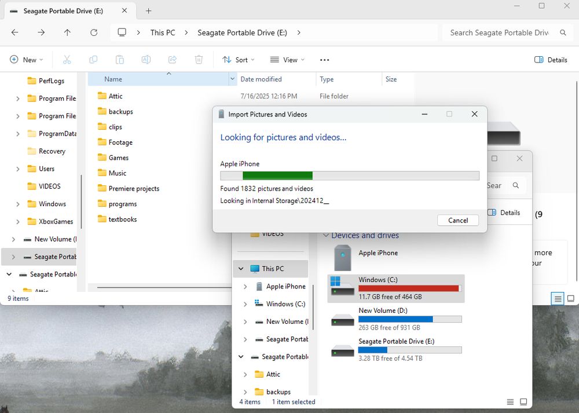Image resolution: width=579 pixels, height=413 pixels.
Task: Click This PC breadcrumb in address bar
Action: [163, 32]
